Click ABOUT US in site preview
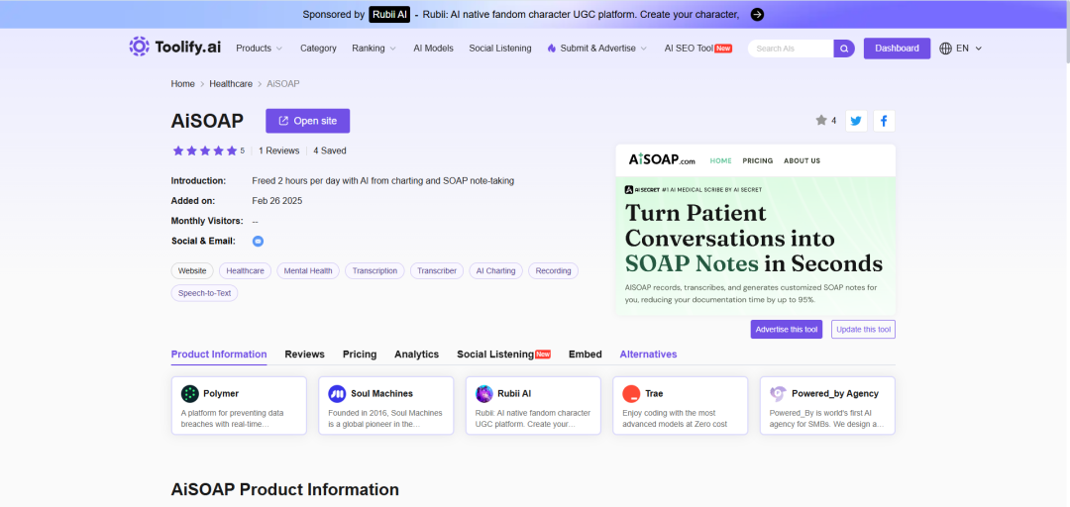 click(x=802, y=161)
